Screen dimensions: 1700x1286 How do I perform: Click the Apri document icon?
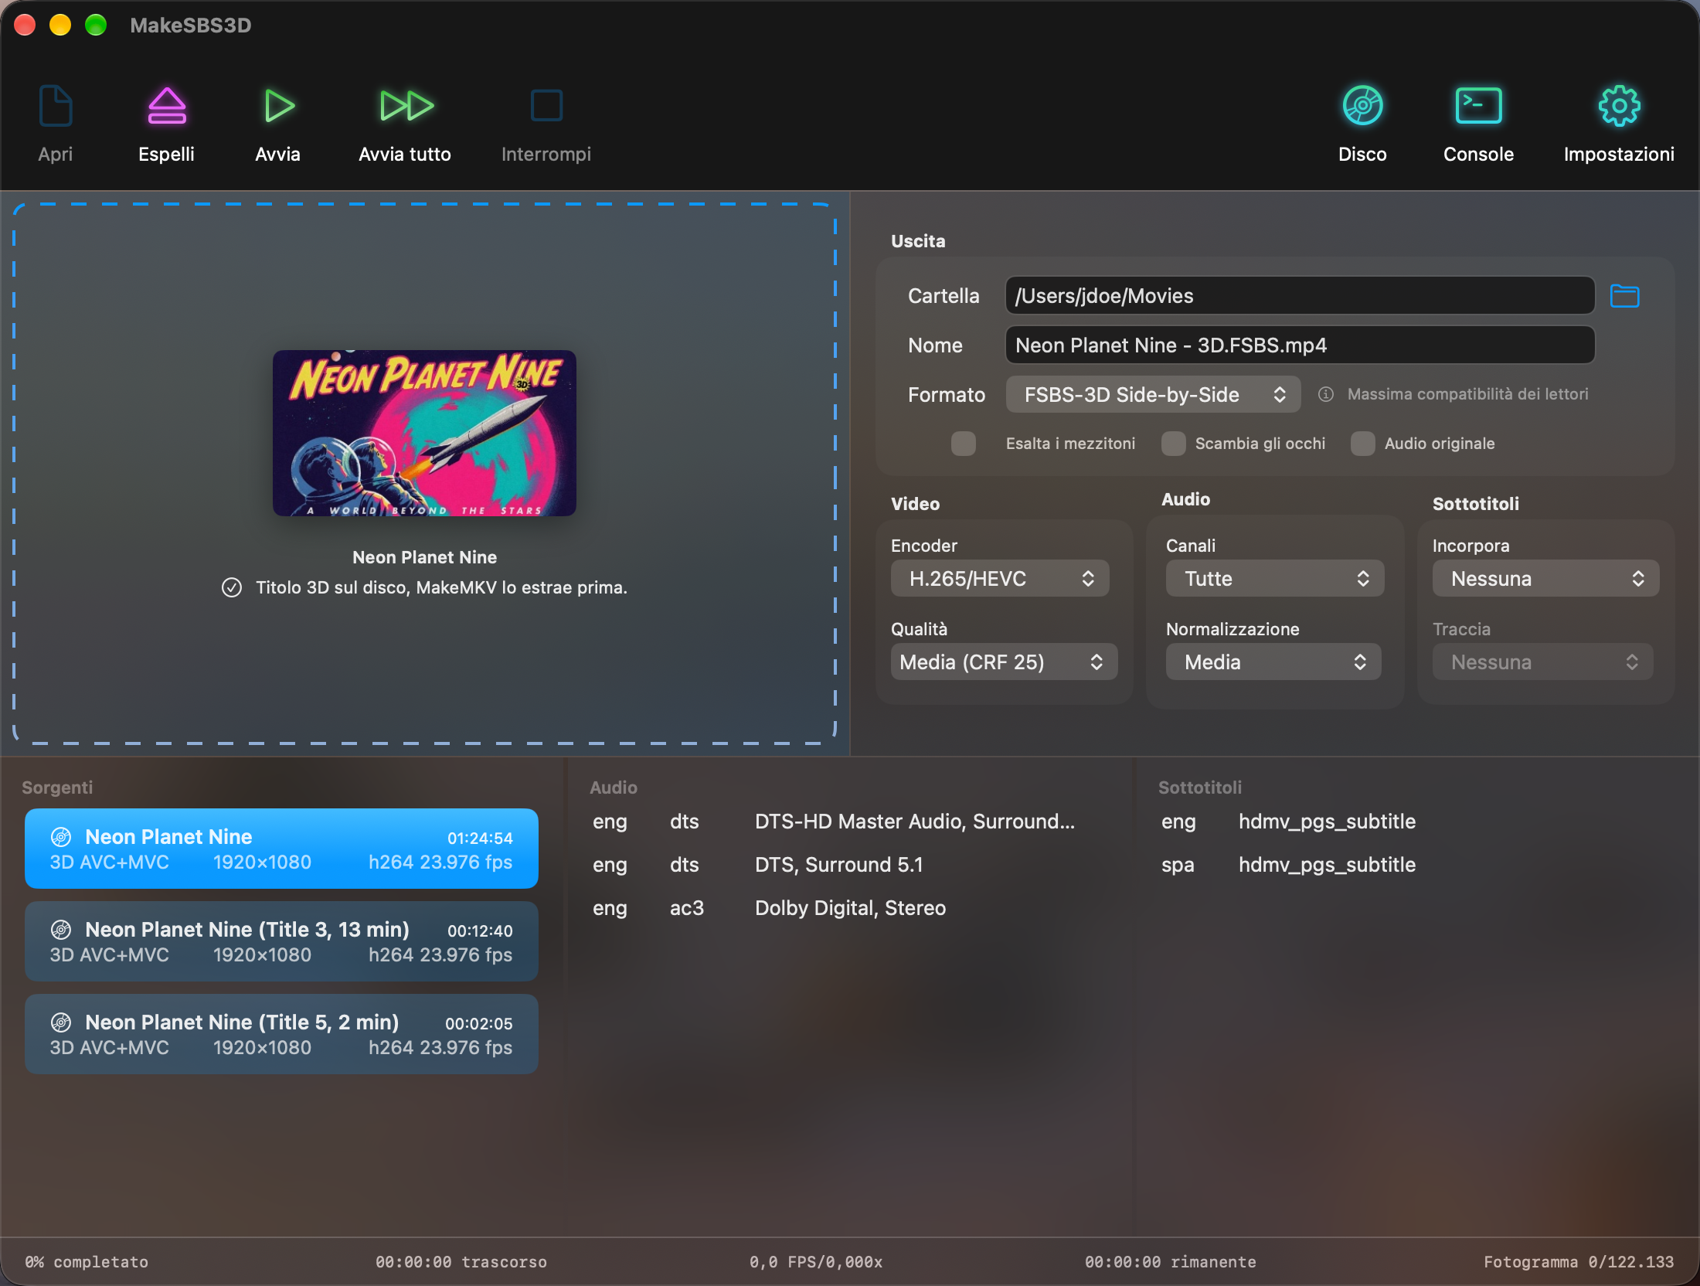tap(56, 106)
